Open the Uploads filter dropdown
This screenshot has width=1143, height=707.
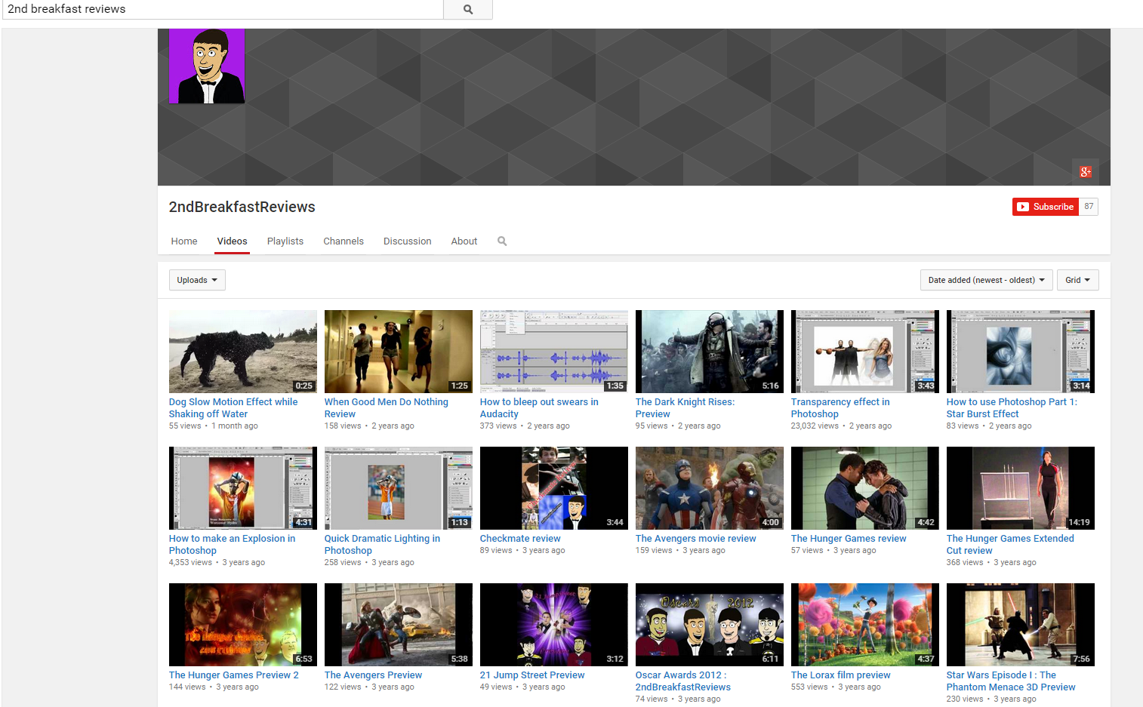197,280
